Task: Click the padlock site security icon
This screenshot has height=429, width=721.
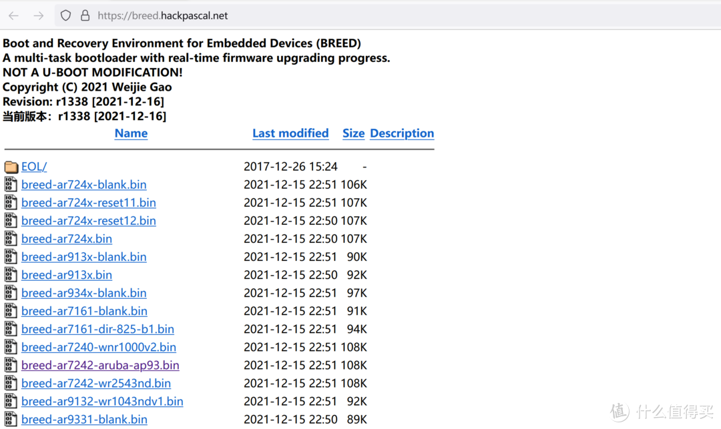Action: [85, 15]
